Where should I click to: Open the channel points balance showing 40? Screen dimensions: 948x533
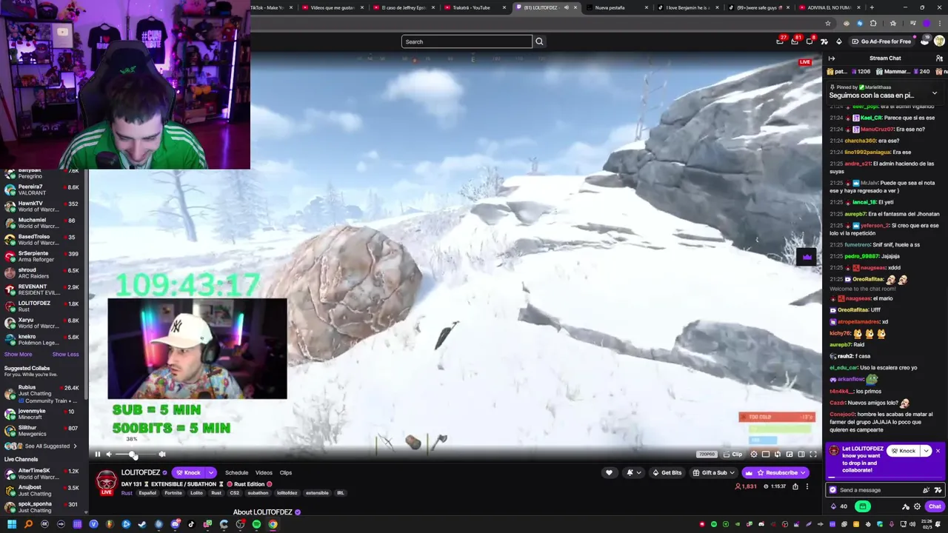tap(839, 506)
